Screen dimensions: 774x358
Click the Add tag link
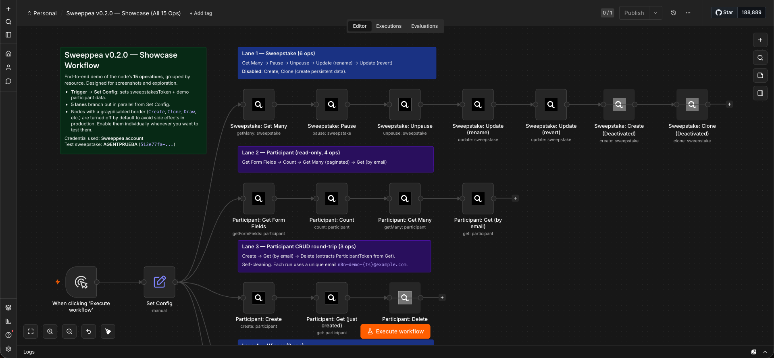(x=201, y=13)
